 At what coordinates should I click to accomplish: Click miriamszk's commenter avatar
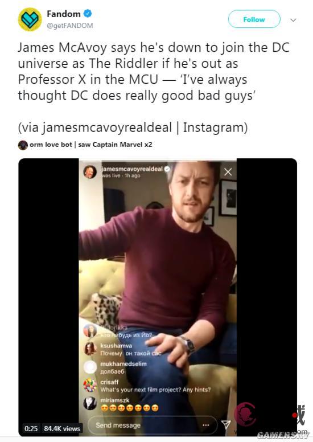coord(90,403)
